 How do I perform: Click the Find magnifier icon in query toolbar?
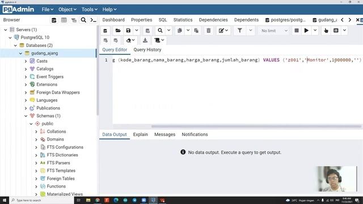click(x=160, y=31)
